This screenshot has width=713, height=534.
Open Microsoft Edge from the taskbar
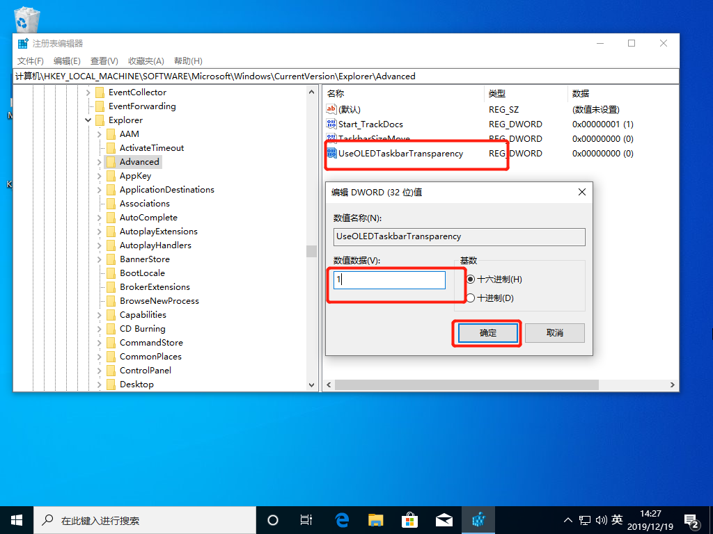tap(342, 519)
